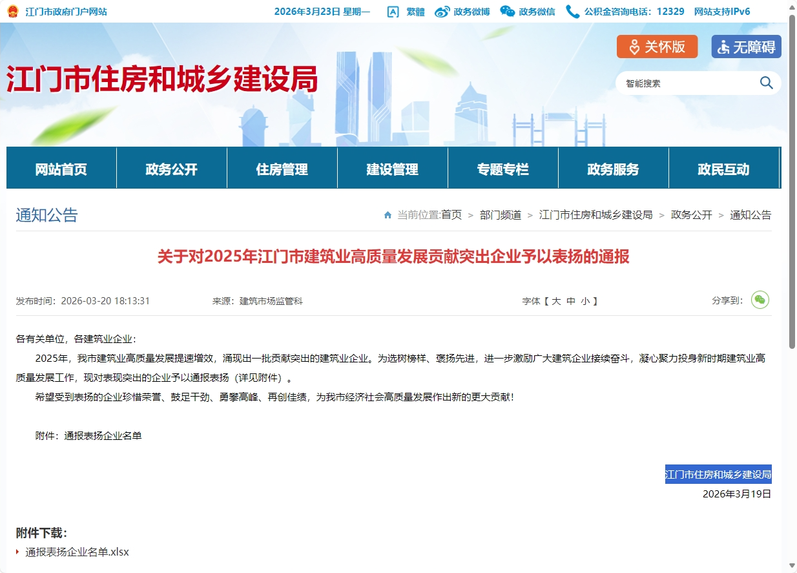Image resolution: width=797 pixels, height=573 pixels.
Task: Click the magnifier search icon
Action: (x=766, y=83)
